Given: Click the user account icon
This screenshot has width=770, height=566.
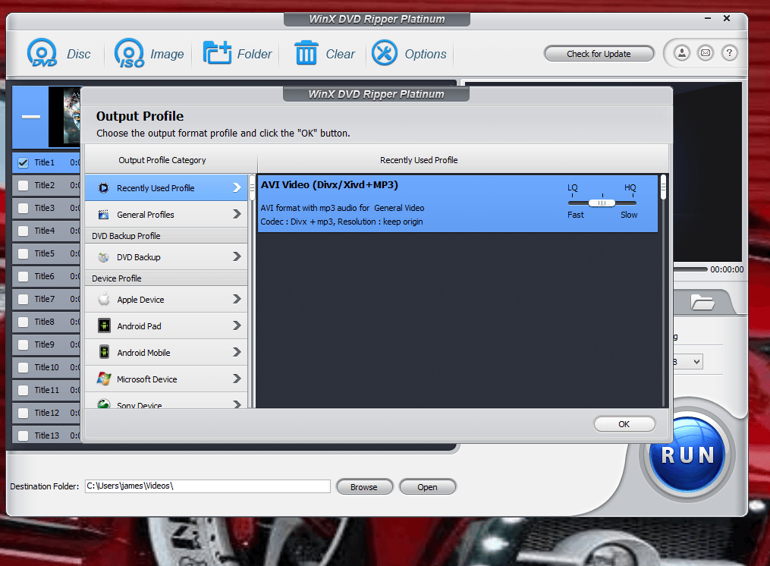Looking at the screenshot, I should click(x=682, y=53).
